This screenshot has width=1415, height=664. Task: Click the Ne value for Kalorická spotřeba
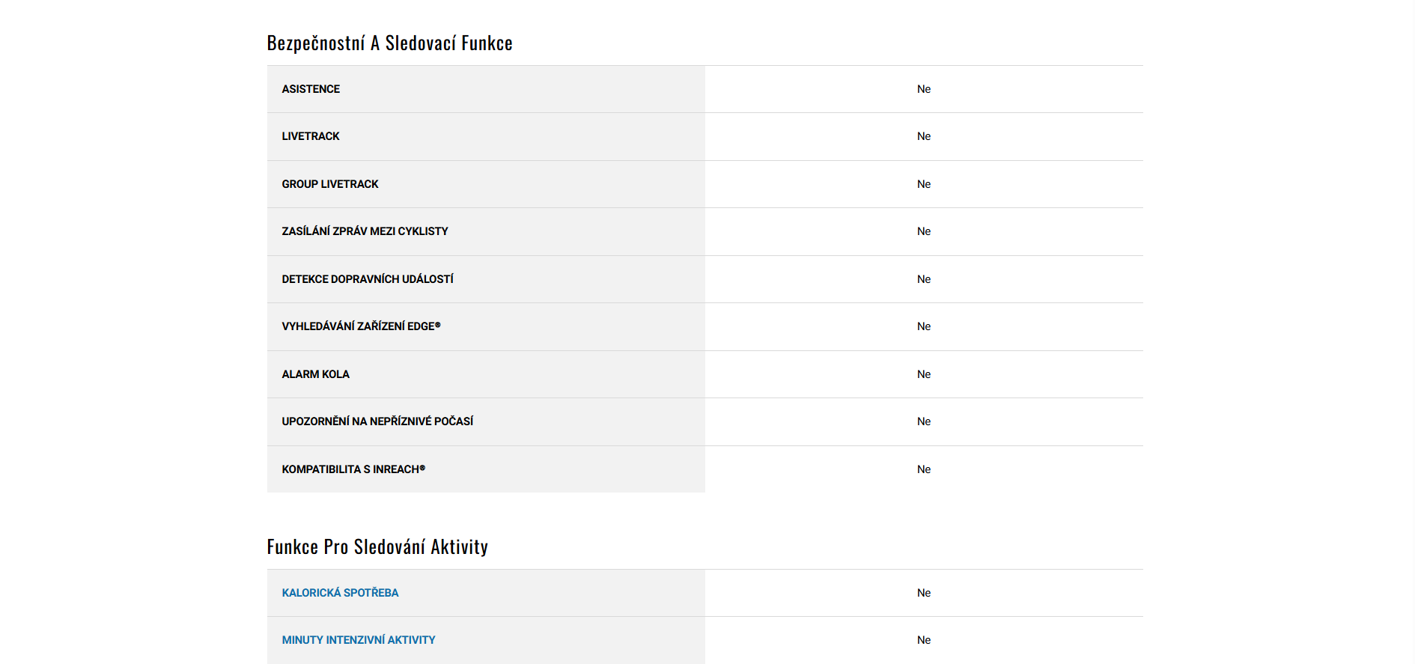tap(924, 593)
